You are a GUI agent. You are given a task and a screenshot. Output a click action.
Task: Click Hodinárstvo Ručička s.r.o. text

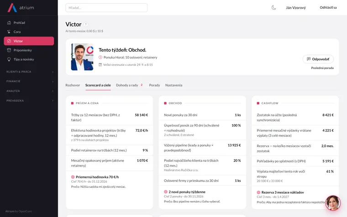coord(181,170)
